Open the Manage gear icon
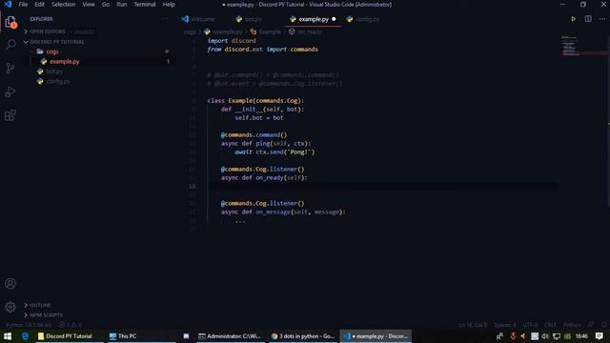 (x=10, y=307)
